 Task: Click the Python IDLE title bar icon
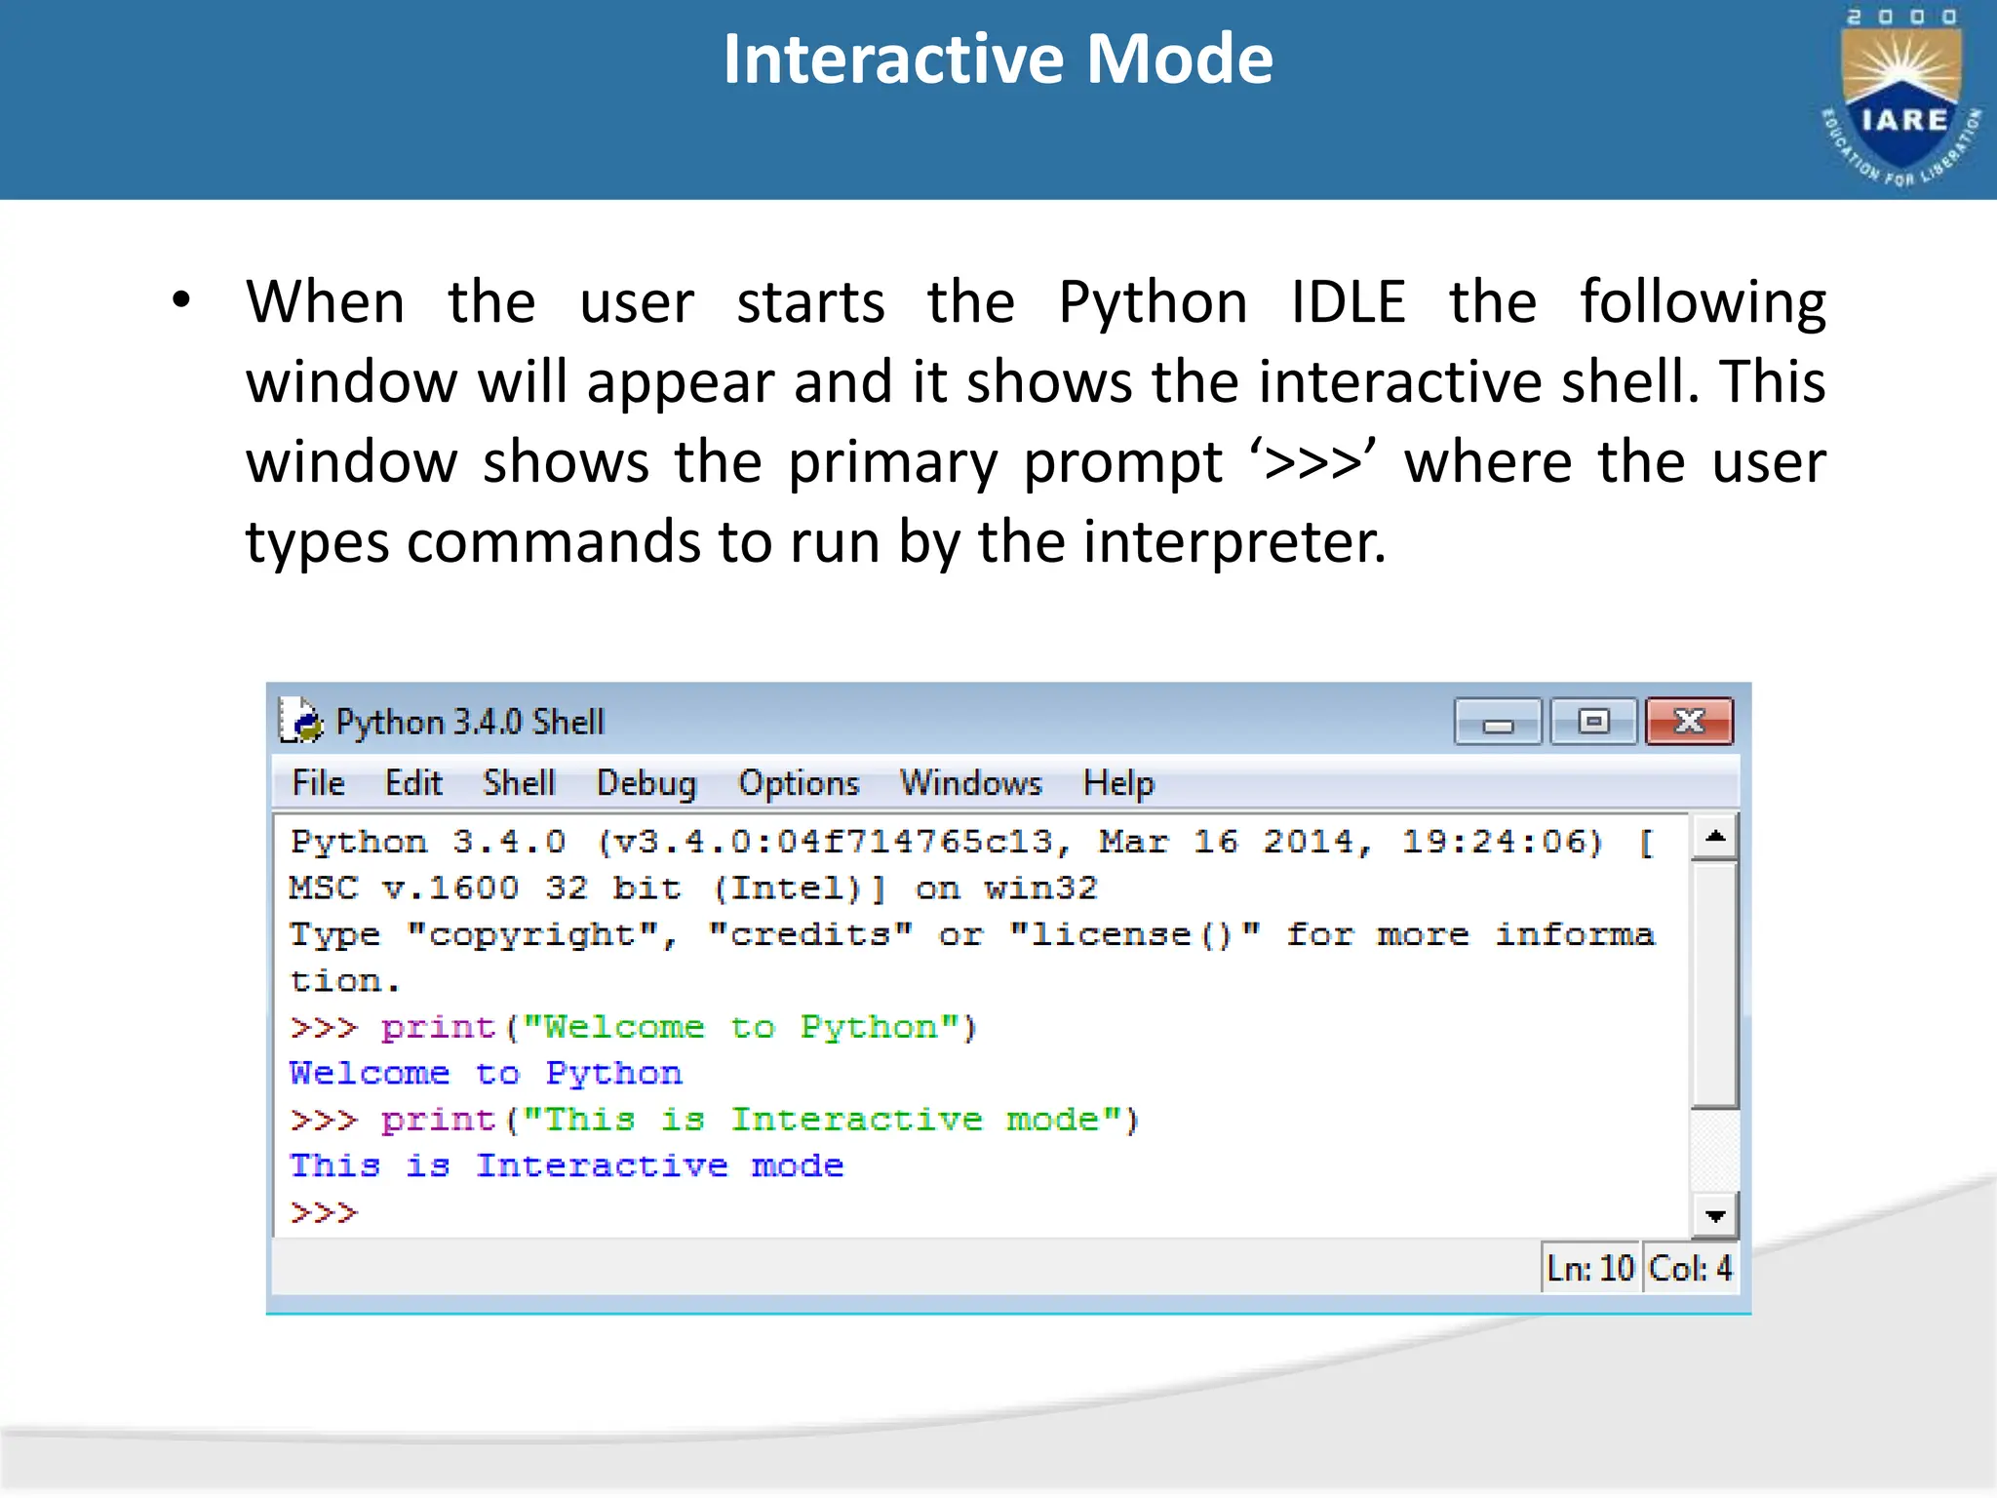click(x=300, y=722)
